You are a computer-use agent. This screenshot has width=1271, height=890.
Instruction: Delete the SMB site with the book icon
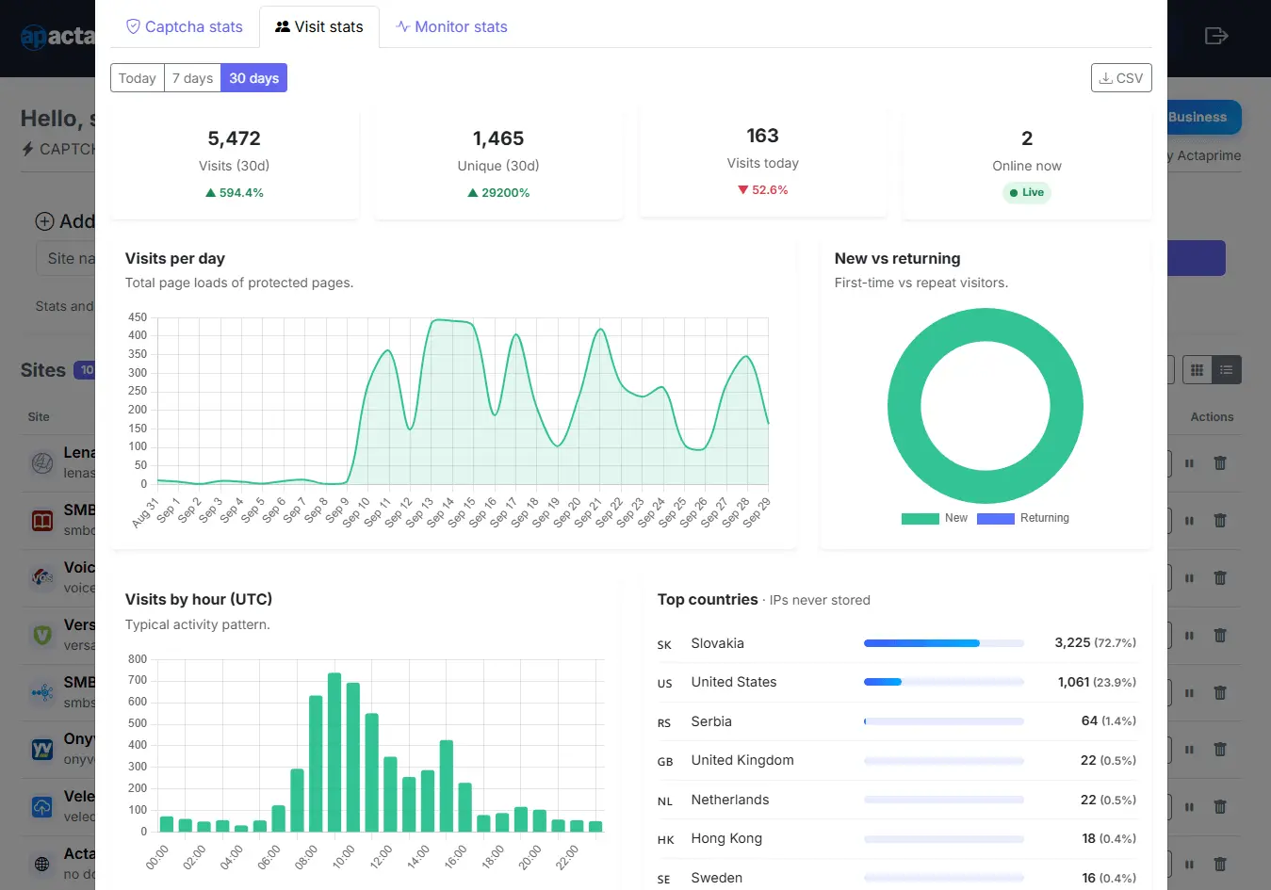(x=1220, y=521)
